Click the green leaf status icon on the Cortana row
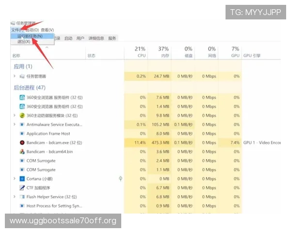The height and width of the screenshot is (233, 291). [120, 179]
